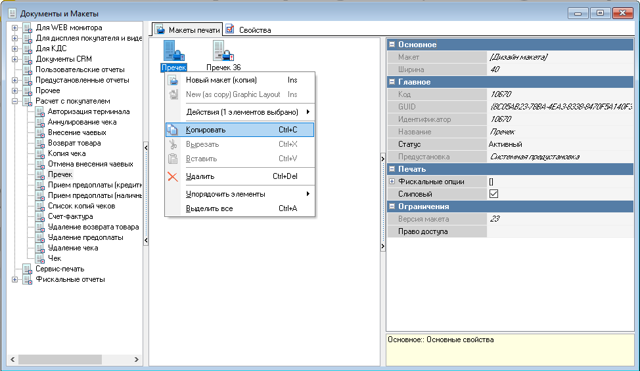
Task: Expand the Фискальные отчеты tree node
Action: click(x=15, y=279)
